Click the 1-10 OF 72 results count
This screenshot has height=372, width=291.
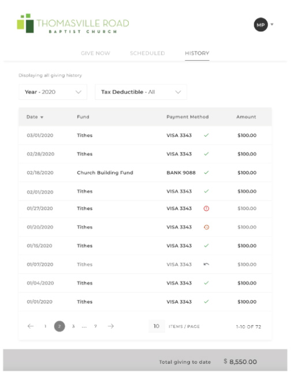click(x=248, y=327)
